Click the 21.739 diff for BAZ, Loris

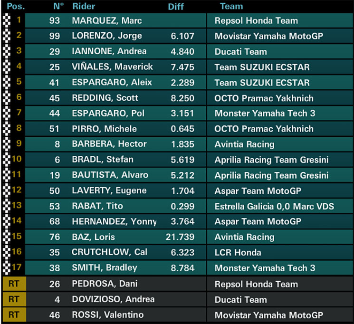[x=180, y=237]
